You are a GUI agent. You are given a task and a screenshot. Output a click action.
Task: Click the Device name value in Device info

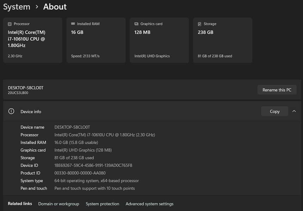pos(72,127)
